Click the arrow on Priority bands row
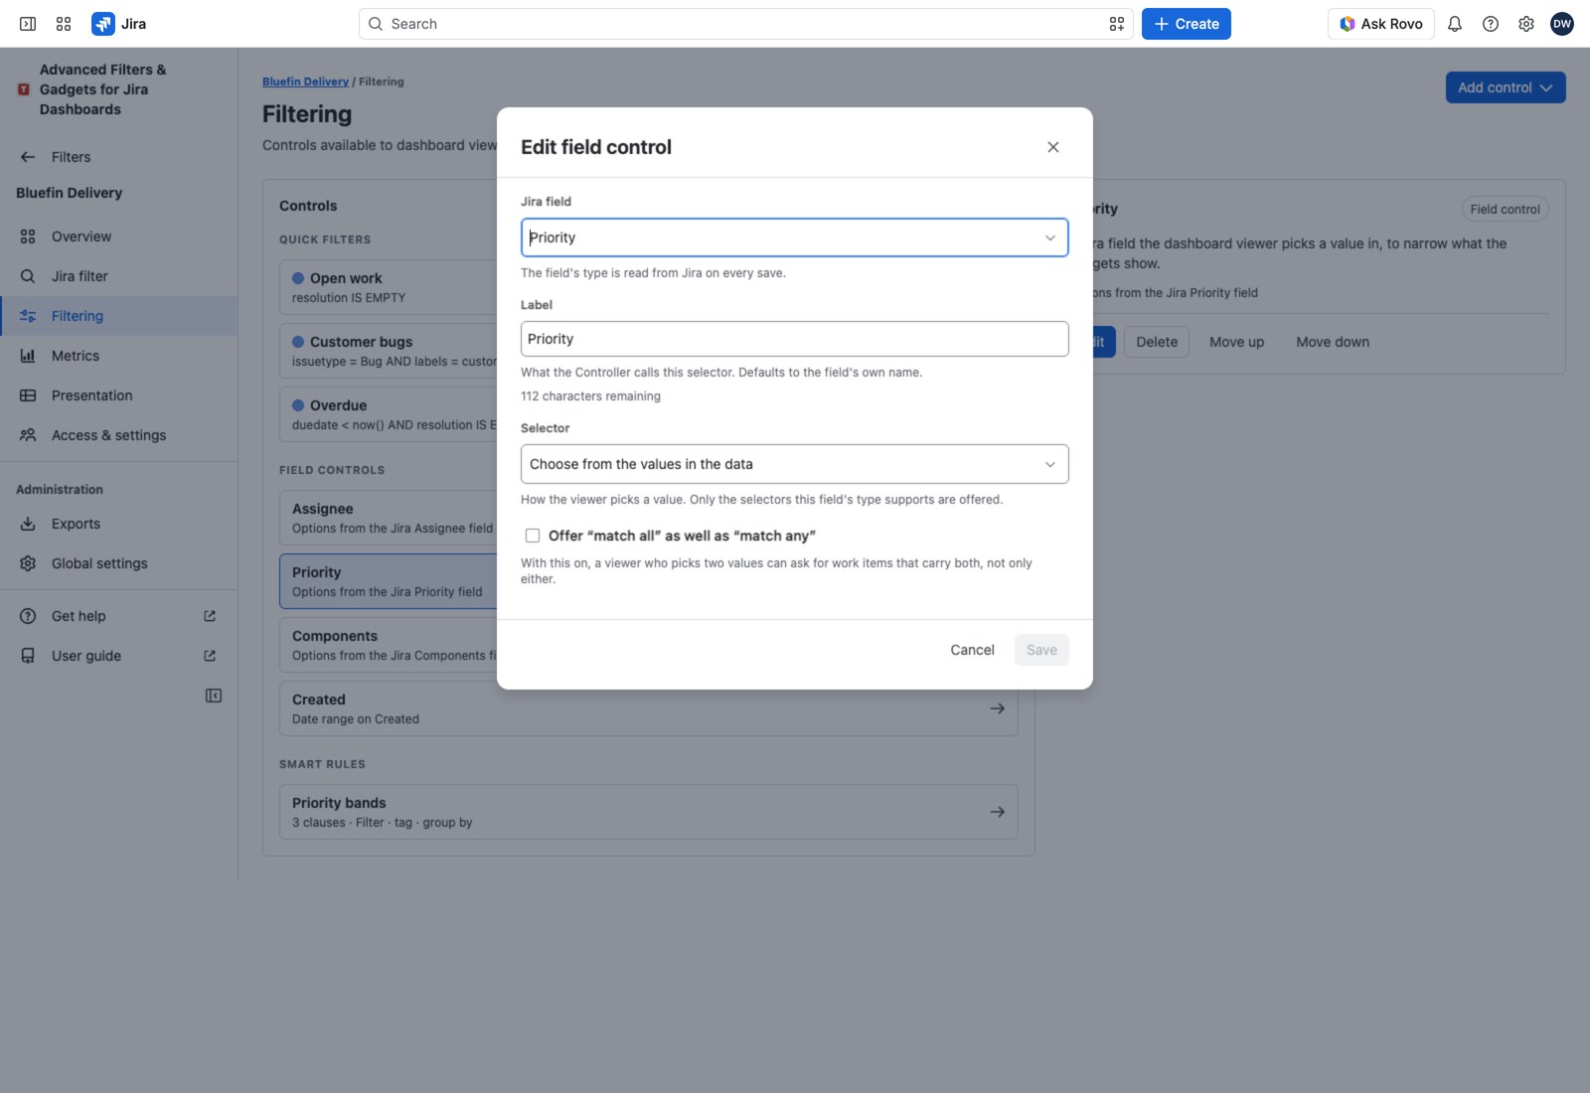 coord(998,812)
